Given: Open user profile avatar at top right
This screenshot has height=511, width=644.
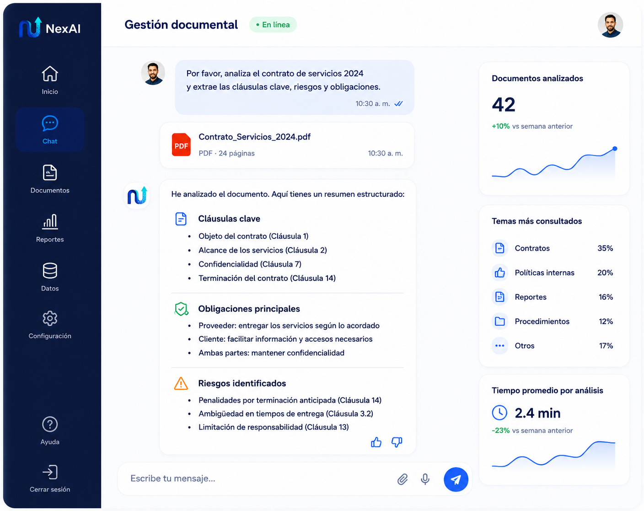Looking at the screenshot, I should (610, 25).
